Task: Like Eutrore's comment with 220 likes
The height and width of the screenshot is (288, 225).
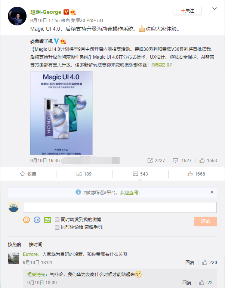Action: pyautogui.click(x=210, y=263)
